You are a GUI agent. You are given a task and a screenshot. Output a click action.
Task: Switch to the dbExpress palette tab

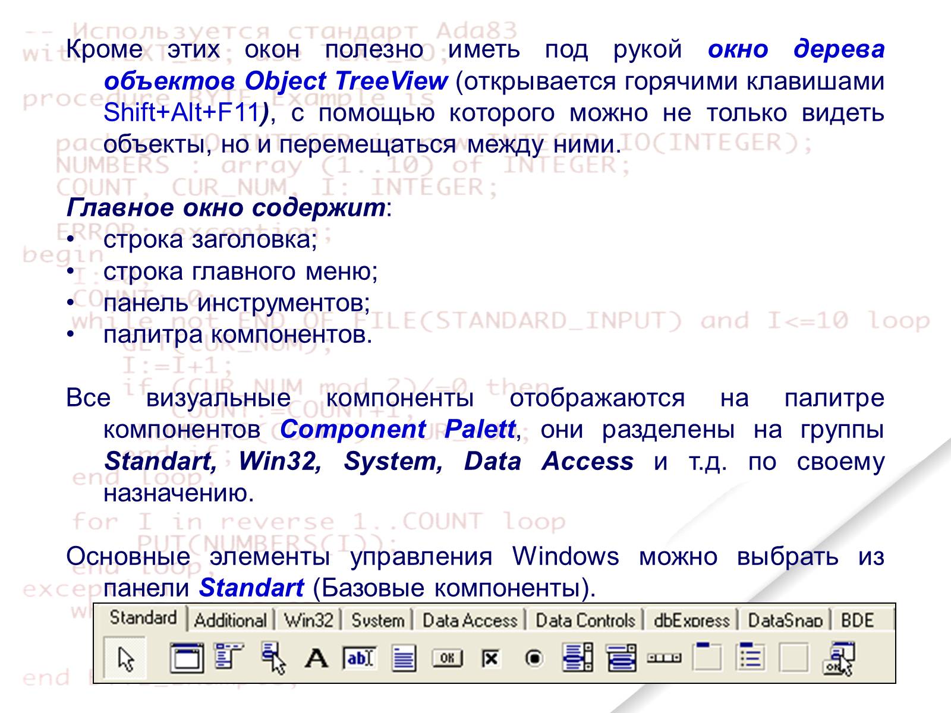(x=691, y=621)
